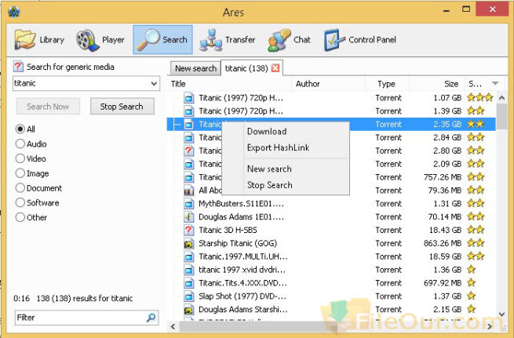The width and height of the screenshot is (514, 338).
Task: Click the help icon beside Search for generic media
Action: pos(18,67)
